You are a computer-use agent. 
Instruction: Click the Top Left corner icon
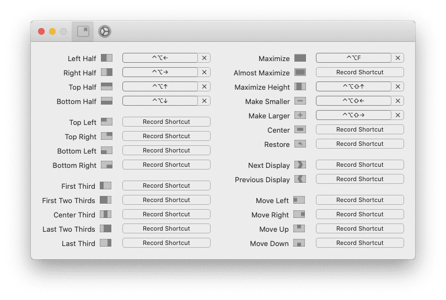pyautogui.click(x=106, y=122)
